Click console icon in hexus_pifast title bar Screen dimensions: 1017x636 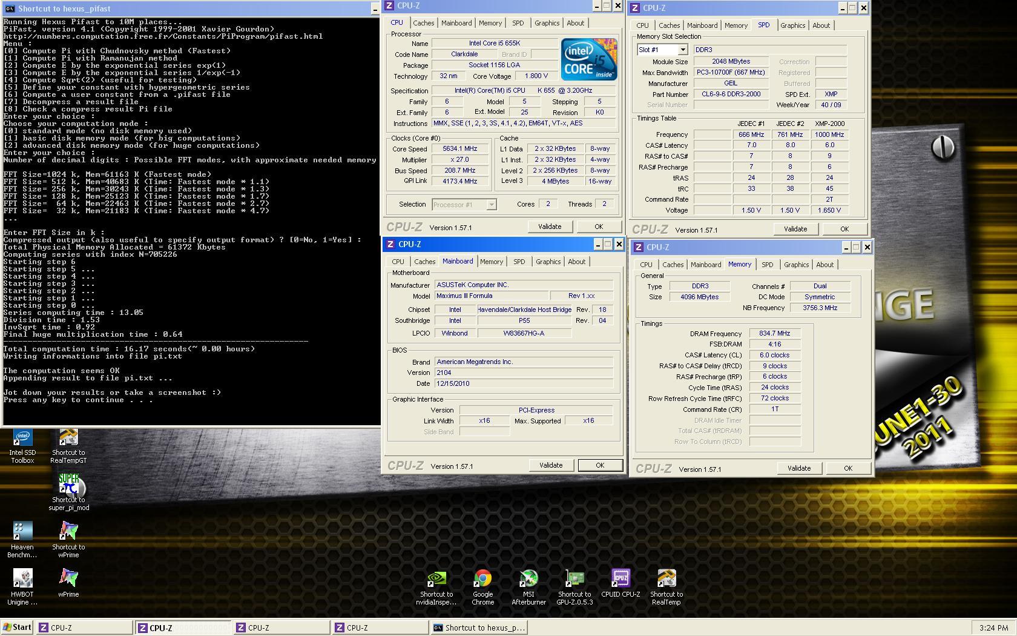[10, 8]
